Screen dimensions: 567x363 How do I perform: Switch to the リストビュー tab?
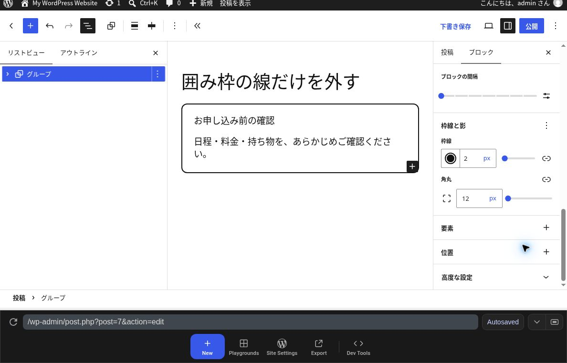pyautogui.click(x=26, y=53)
